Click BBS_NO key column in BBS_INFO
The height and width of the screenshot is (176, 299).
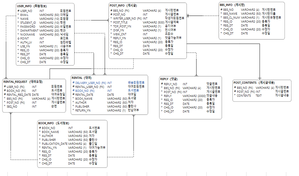click(228, 10)
